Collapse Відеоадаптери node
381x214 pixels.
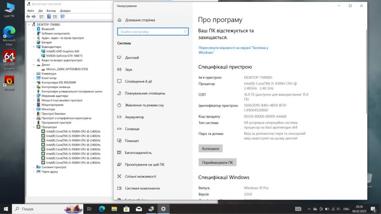[34, 47]
